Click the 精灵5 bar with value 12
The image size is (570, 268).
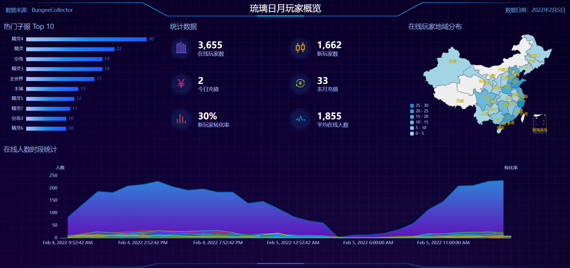pos(50,99)
